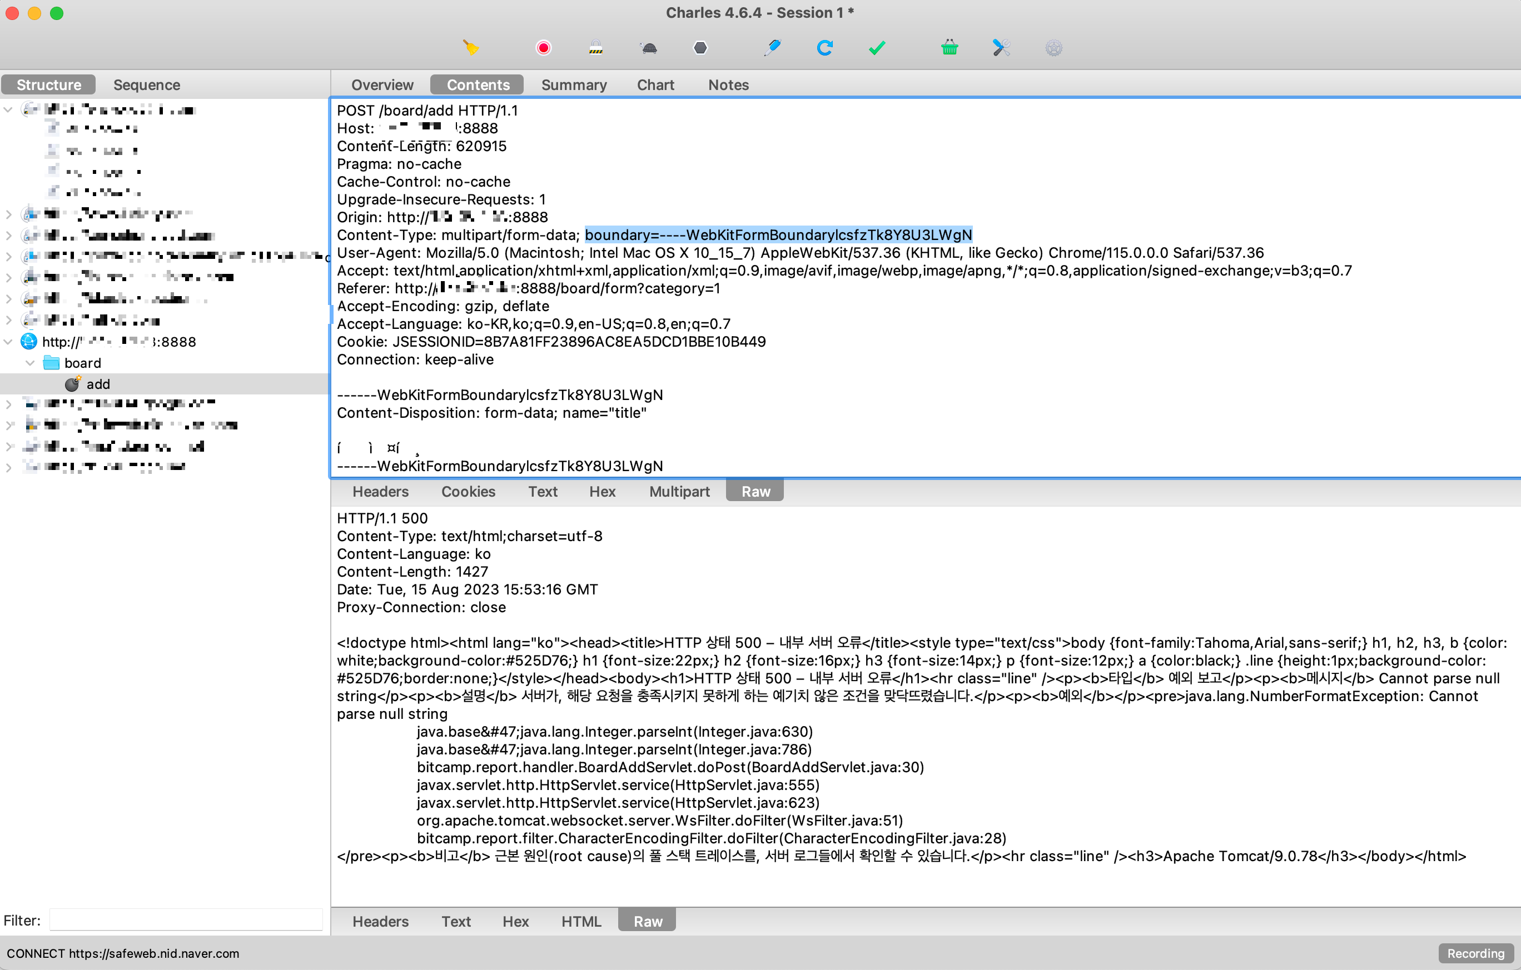
Task: Open the Summary tab
Action: tap(574, 84)
